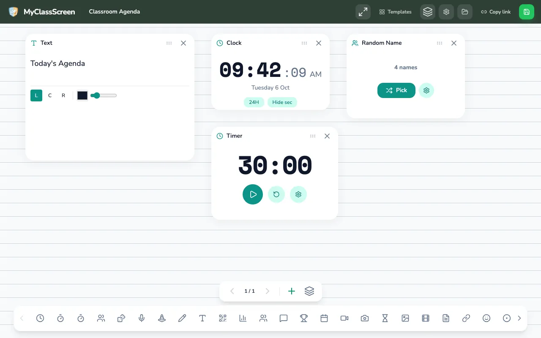Add a bar chart poll widget
Image resolution: width=541 pixels, height=338 pixels.
[x=243, y=318]
